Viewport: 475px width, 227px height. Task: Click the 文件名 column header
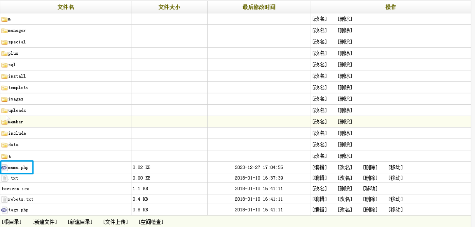coord(66,7)
